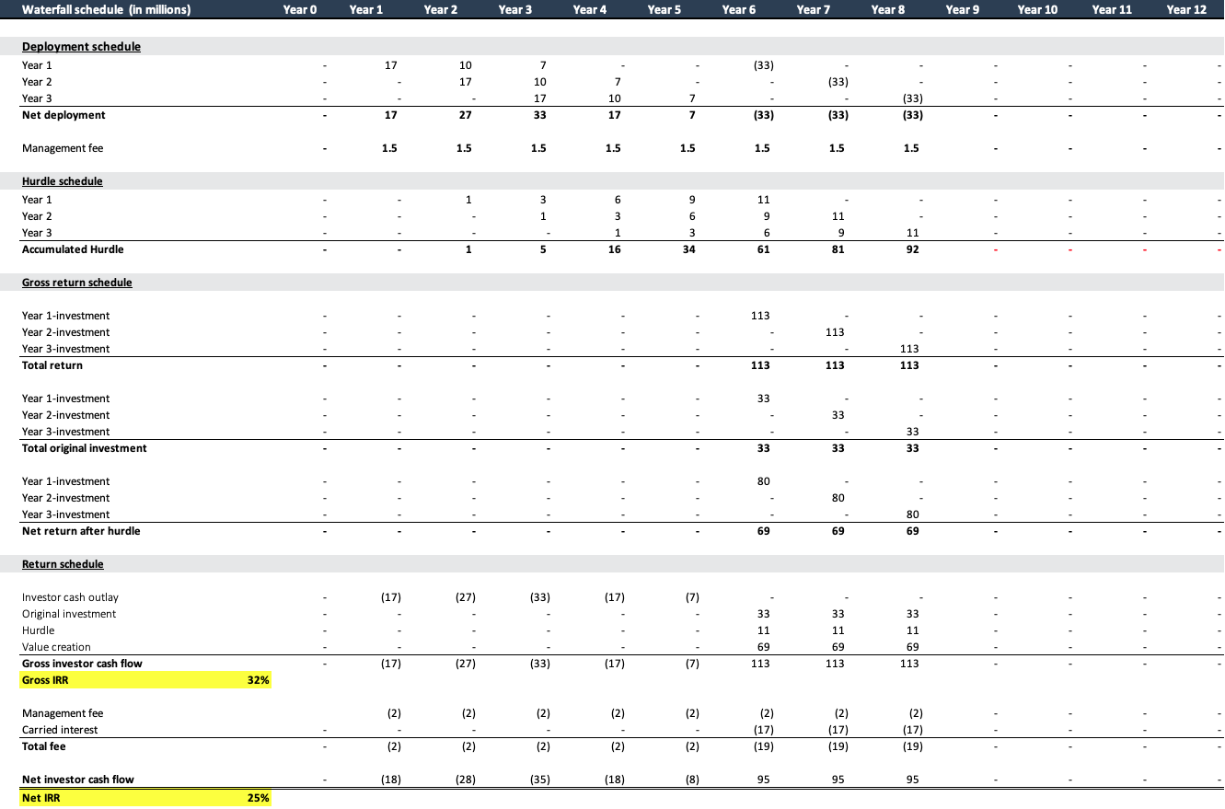Select the Year 10 column header
Screen dimensions: 1225x809
1037,10
